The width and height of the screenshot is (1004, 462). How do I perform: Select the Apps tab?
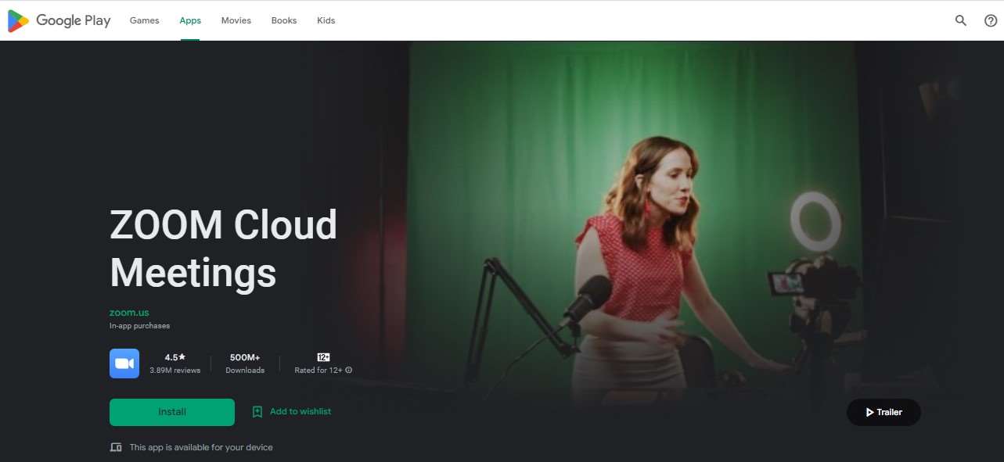pos(190,20)
